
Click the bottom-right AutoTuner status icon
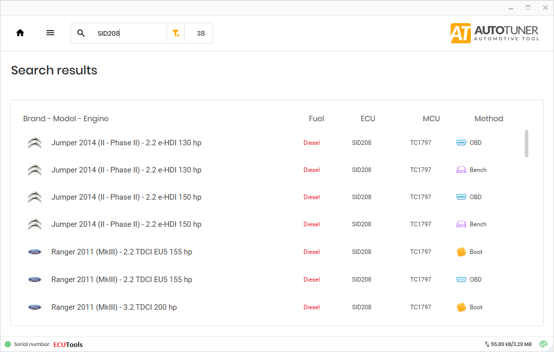(543, 344)
